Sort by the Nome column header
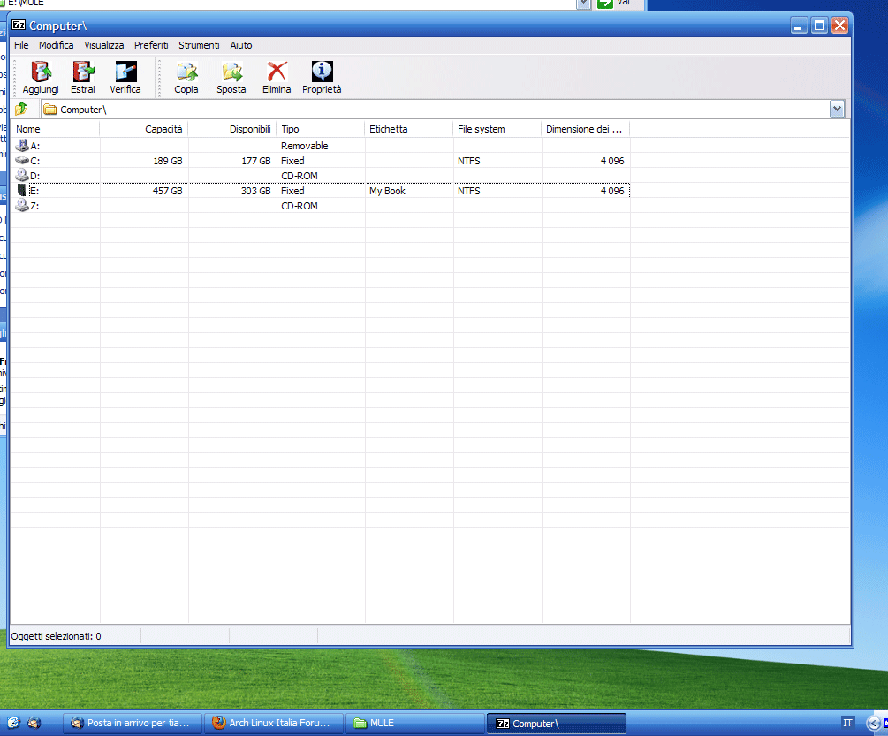Viewport: 888px width, 736px height. coord(56,129)
